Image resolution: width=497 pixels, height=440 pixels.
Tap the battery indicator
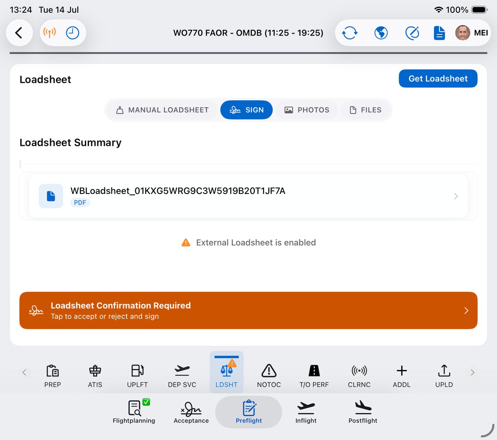point(480,10)
